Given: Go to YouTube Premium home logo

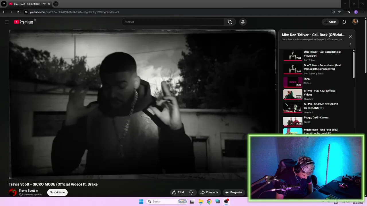Looking at the screenshot, I should (24, 22).
